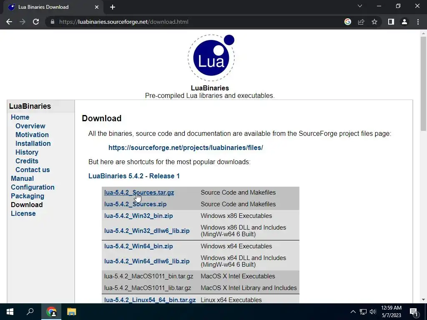This screenshot has width=427, height=320.
Task: Click the 'MacOS X Intel Executables' description
Action: click(238, 276)
